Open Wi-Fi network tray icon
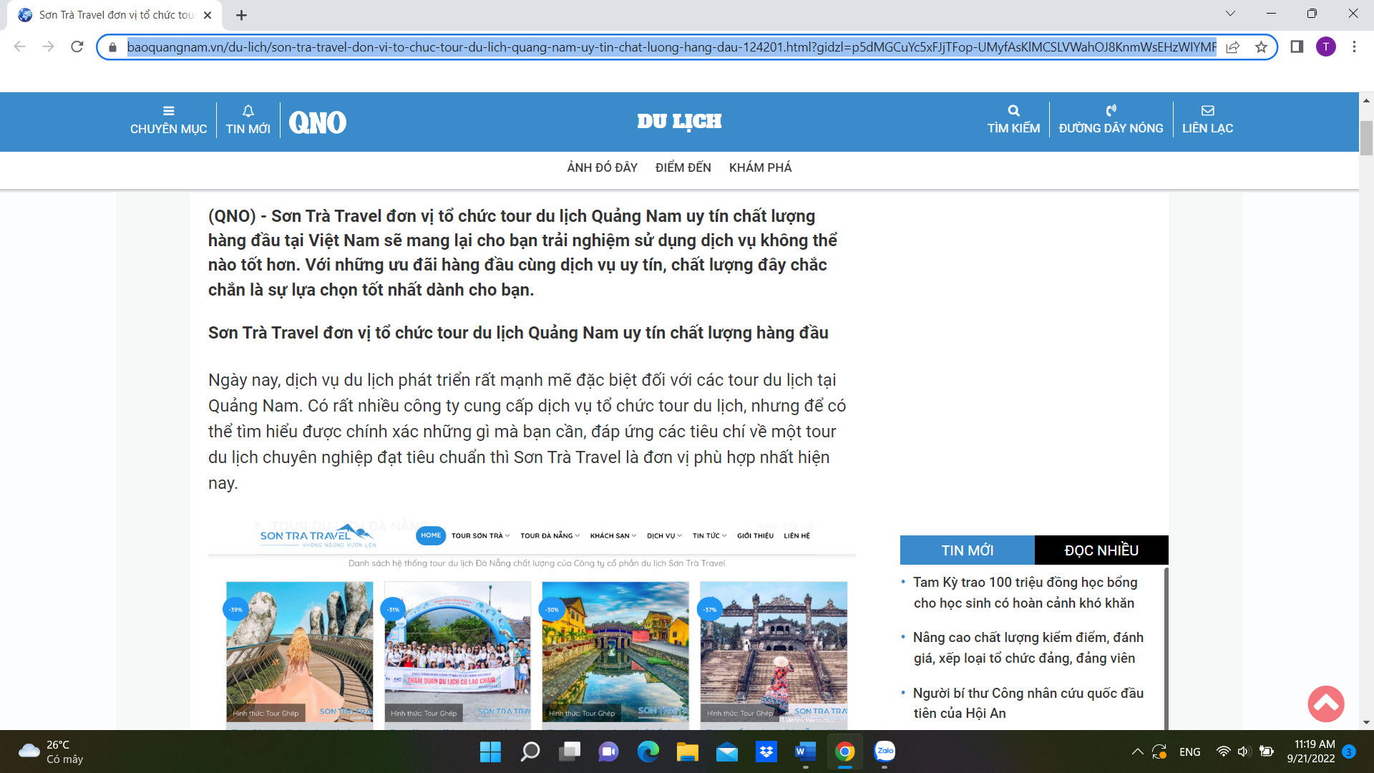Image resolution: width=1374 pixels, height=773 pixels. 1223,752
